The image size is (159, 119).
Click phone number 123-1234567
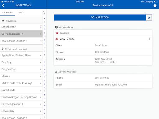click(x=102, y=52)
